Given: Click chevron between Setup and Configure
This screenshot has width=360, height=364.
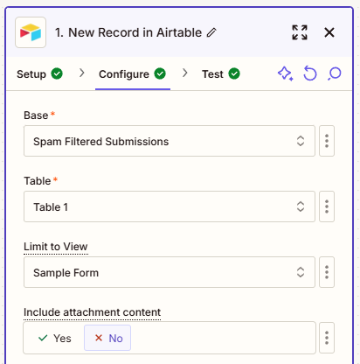Looking at the screenshot, I should (82, 73).
